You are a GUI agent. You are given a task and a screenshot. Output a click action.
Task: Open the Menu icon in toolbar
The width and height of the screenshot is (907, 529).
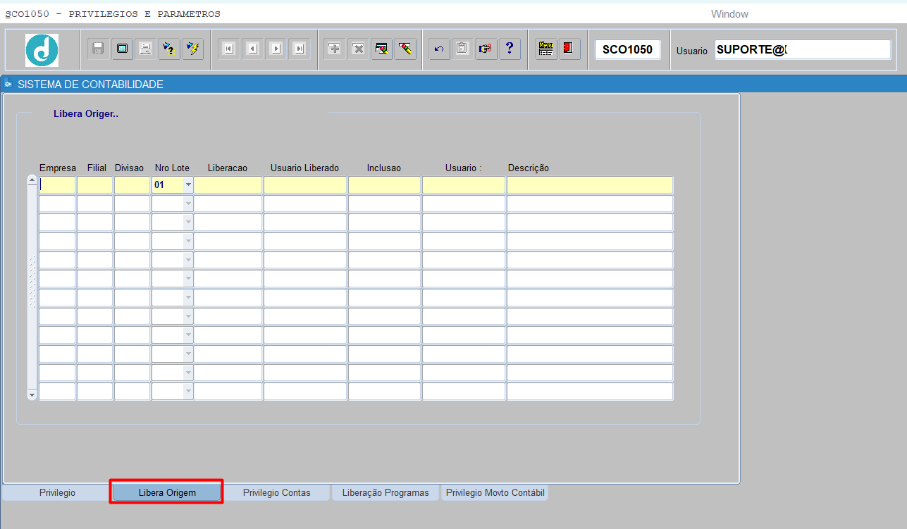[545, 49]
